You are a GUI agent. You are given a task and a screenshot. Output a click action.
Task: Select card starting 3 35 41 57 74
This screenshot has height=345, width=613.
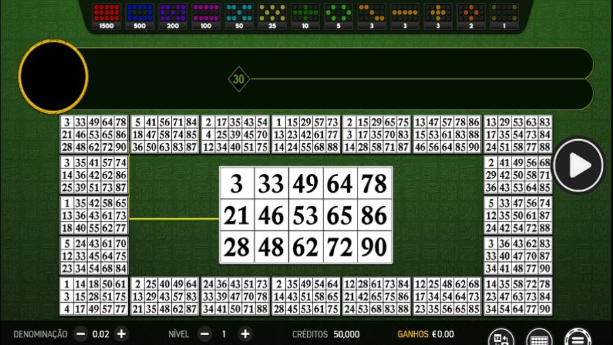(94, 175)
